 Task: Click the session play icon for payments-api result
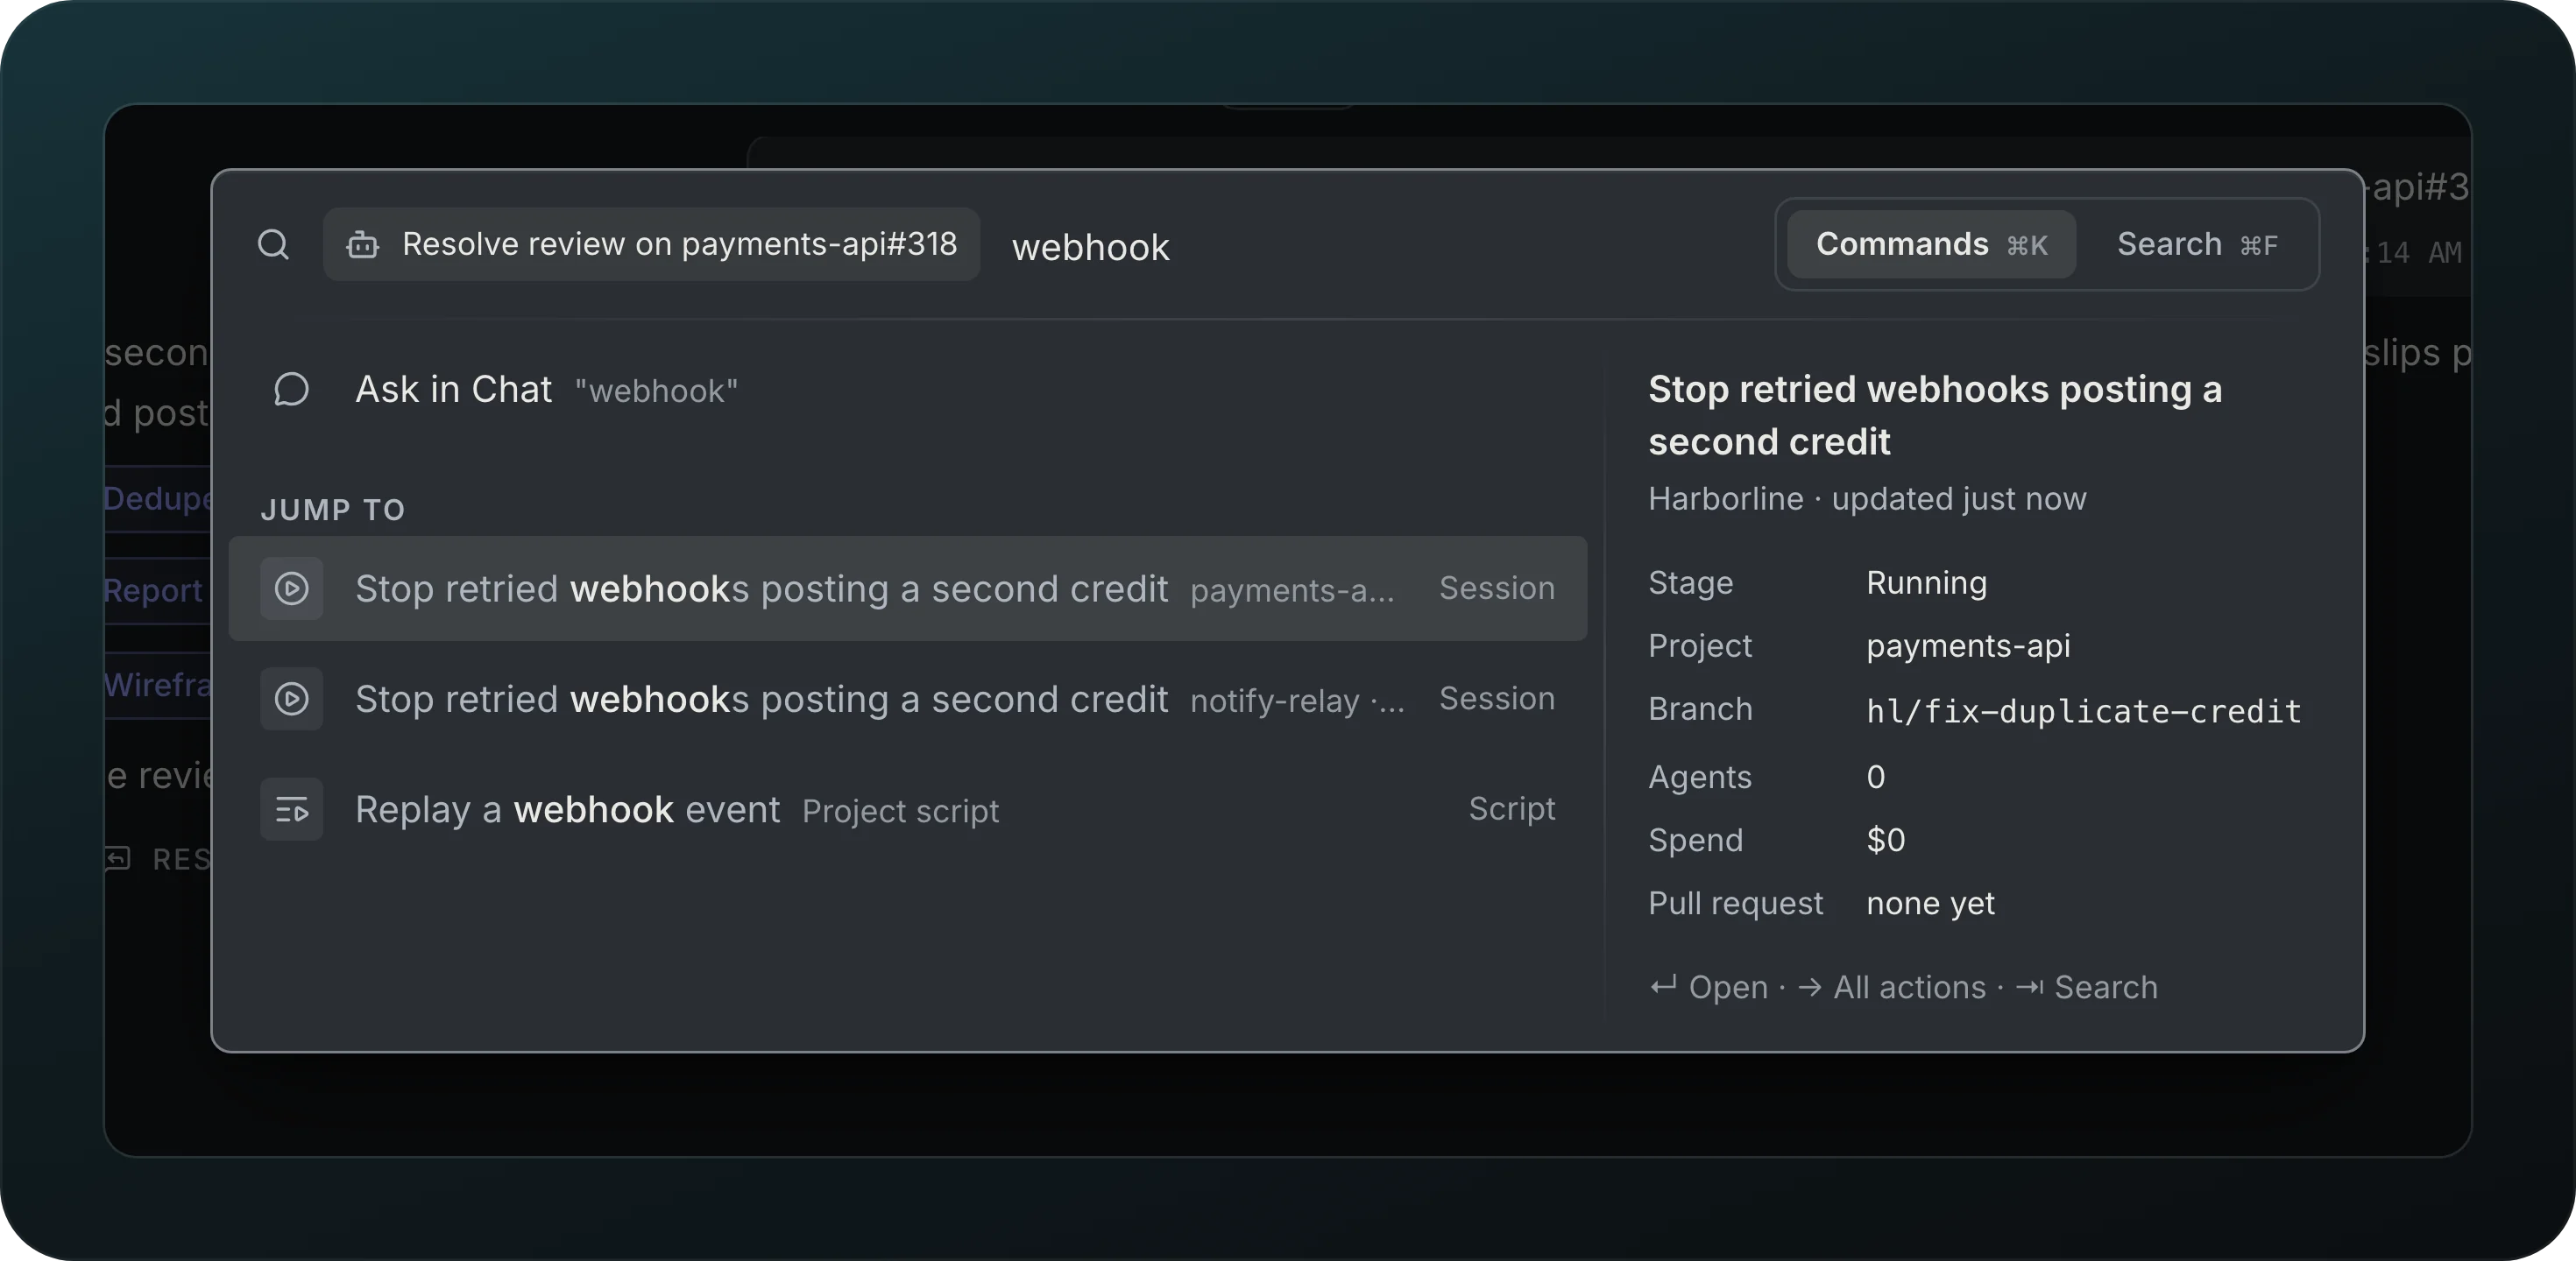coord(291,588)
